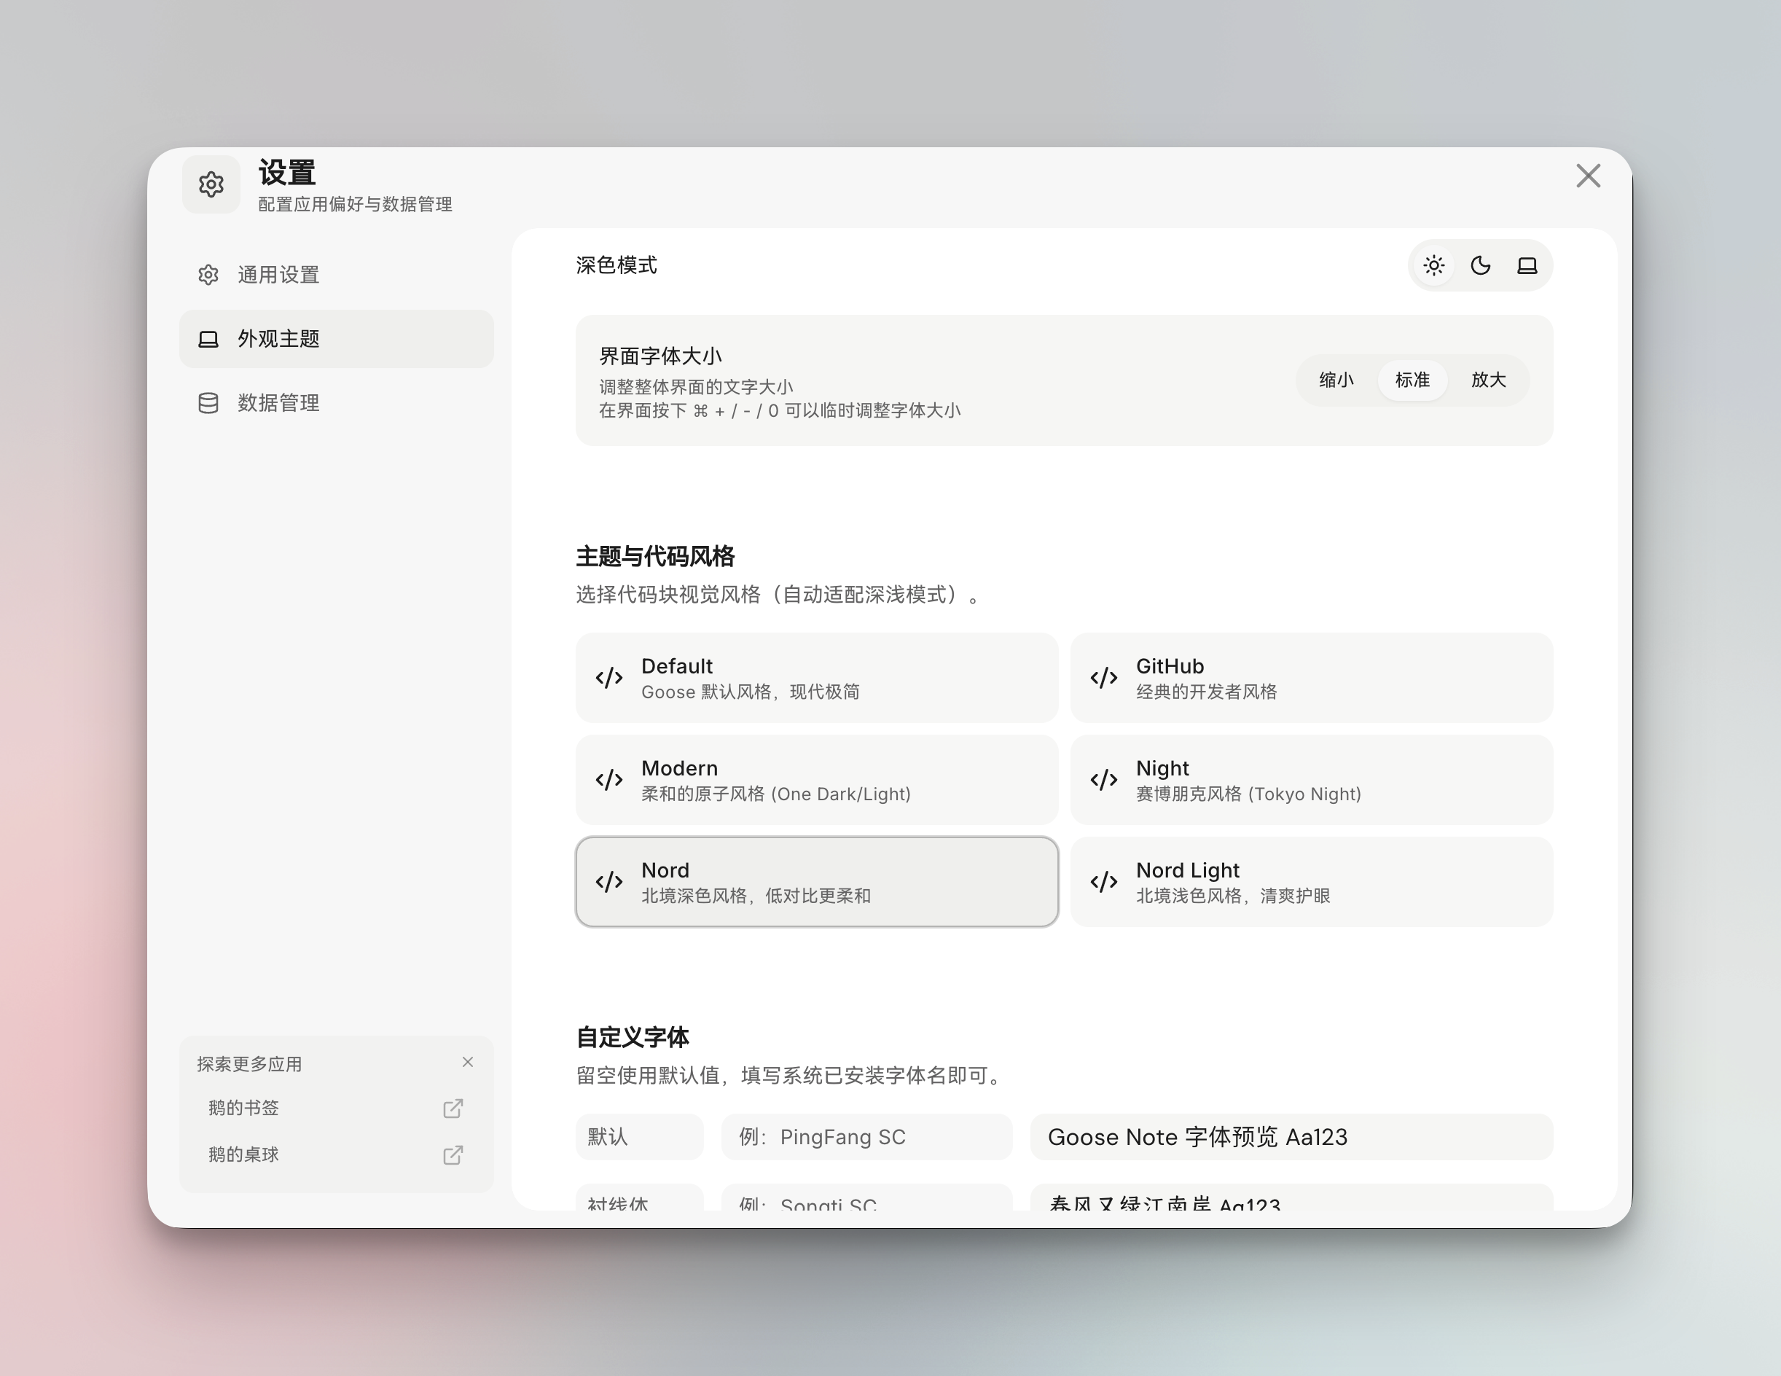
Task: Dismiss the 探索更多应用 panel
Action: click(x=467, y=1062)
